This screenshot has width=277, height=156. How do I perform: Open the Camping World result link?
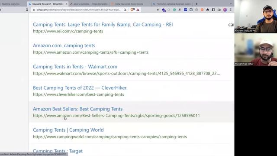pos(68,130)
